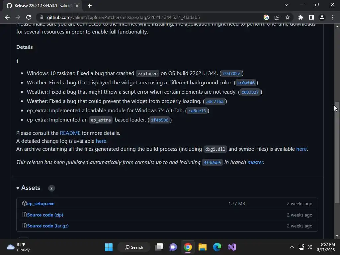Reload the current GitHub page
The width and height of the screenshot is (340, 255).
29,17
